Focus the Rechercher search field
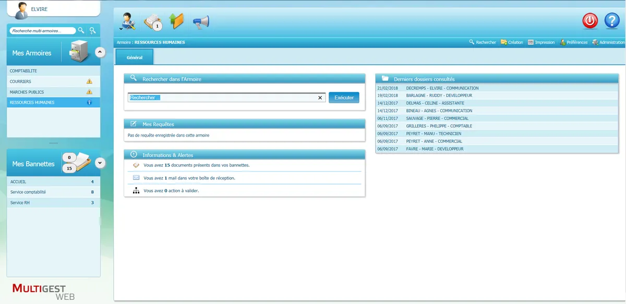Viewport: 626px width, 304px height. pyautogui.click(x=226, y=98)
